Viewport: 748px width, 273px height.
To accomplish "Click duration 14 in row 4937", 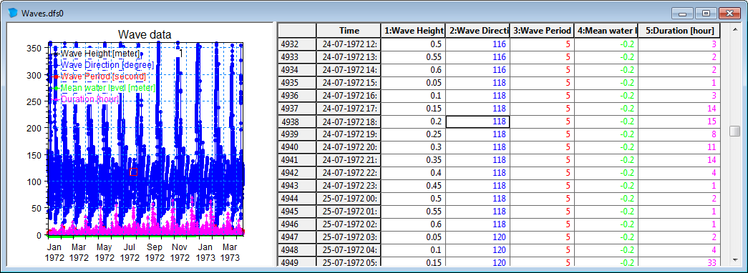I will (679, 109).
